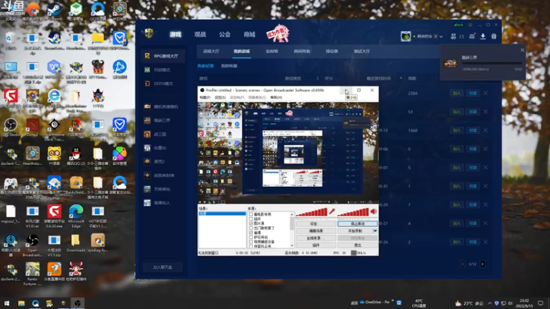Toggle the 看电影专用 source checkbox in OBS
Image resolution: width=550 pixels, height=309 pixels.
pos(251,214)
